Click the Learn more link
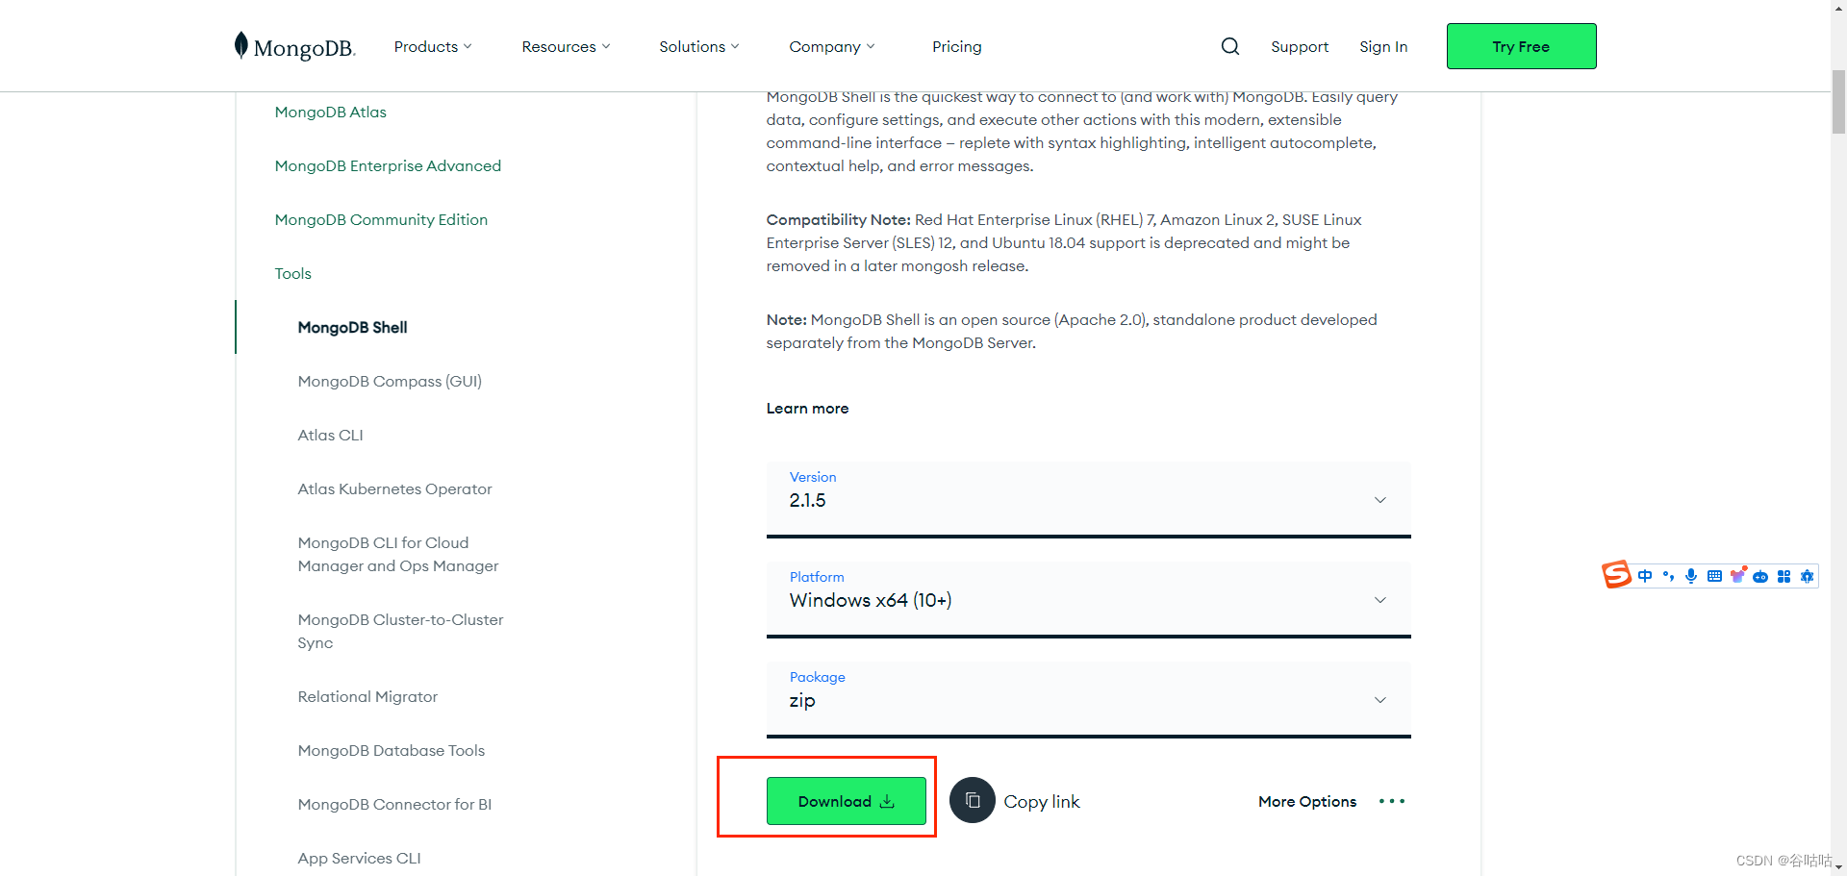Viewport: 1847px width, 876px height. (x=807, y=408)
